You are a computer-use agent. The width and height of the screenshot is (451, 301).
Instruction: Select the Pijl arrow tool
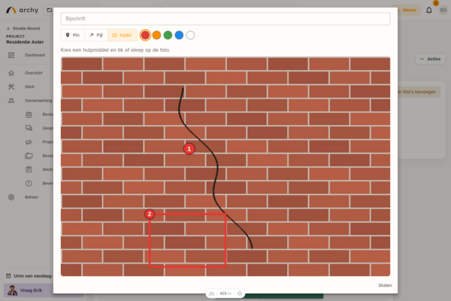coord(96,35)
